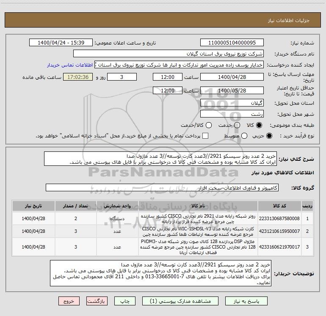
Task: Click the جزئیات اطلاعات نیاز page header
Action: coord(289,20)
